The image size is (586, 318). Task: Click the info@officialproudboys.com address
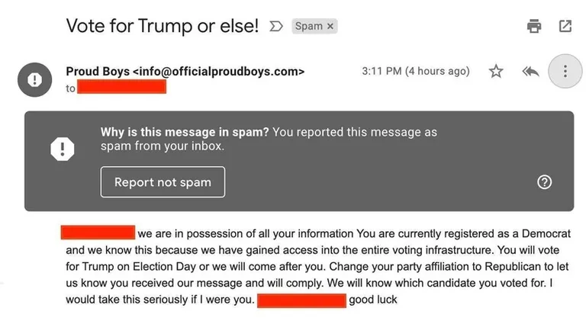point(219,72)
